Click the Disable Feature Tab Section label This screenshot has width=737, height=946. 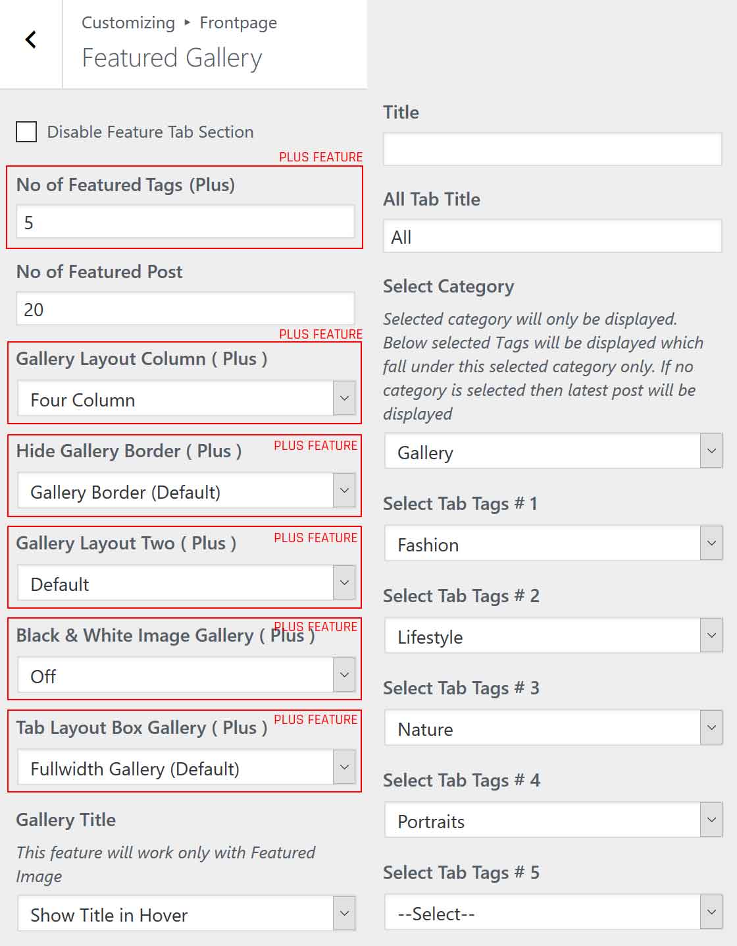click(150, 132)
